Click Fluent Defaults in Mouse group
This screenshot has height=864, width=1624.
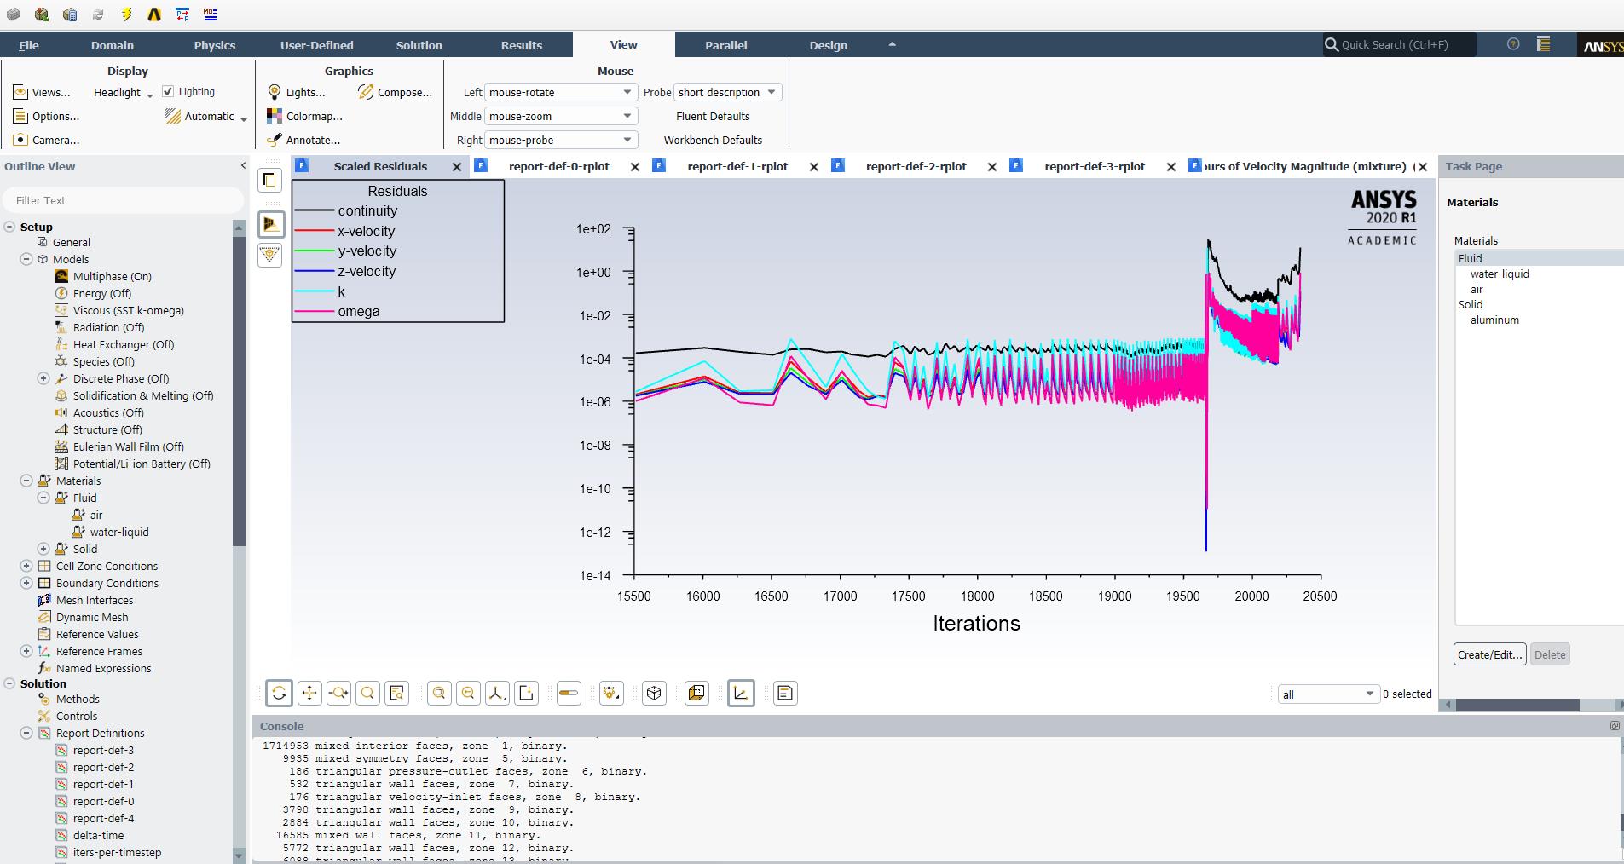[713, 116]
